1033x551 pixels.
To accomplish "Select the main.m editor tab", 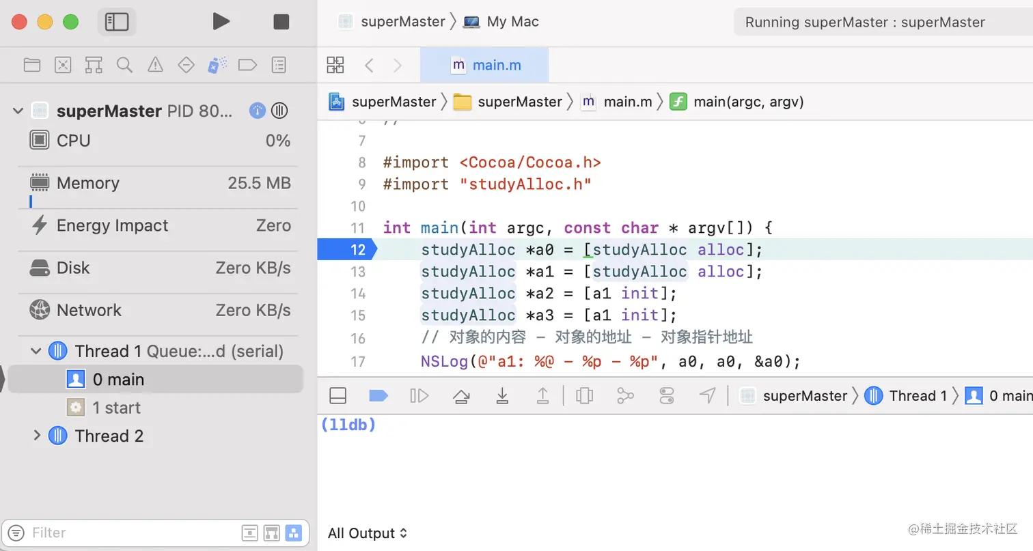I will coord(484,65).
